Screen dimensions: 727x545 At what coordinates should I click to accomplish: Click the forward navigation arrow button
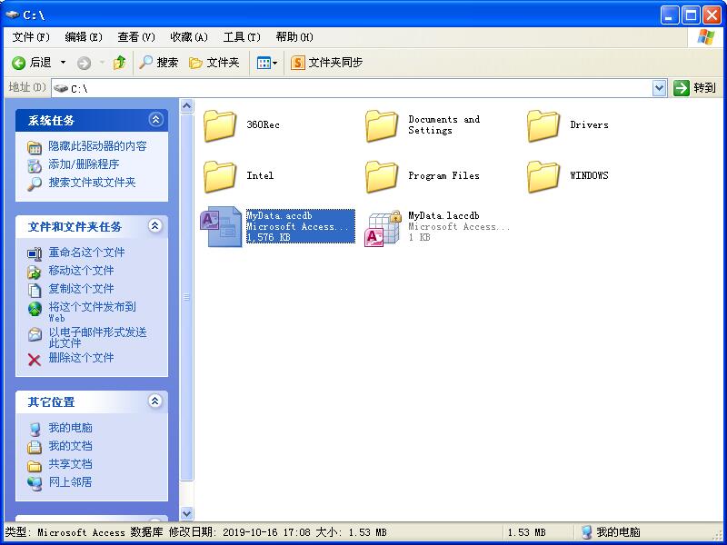(x=84, y=63)
